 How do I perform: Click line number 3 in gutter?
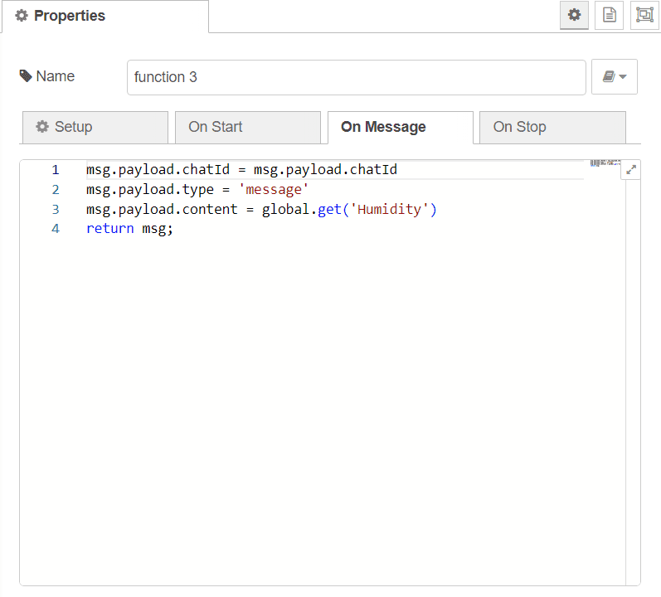coord(56,210)
